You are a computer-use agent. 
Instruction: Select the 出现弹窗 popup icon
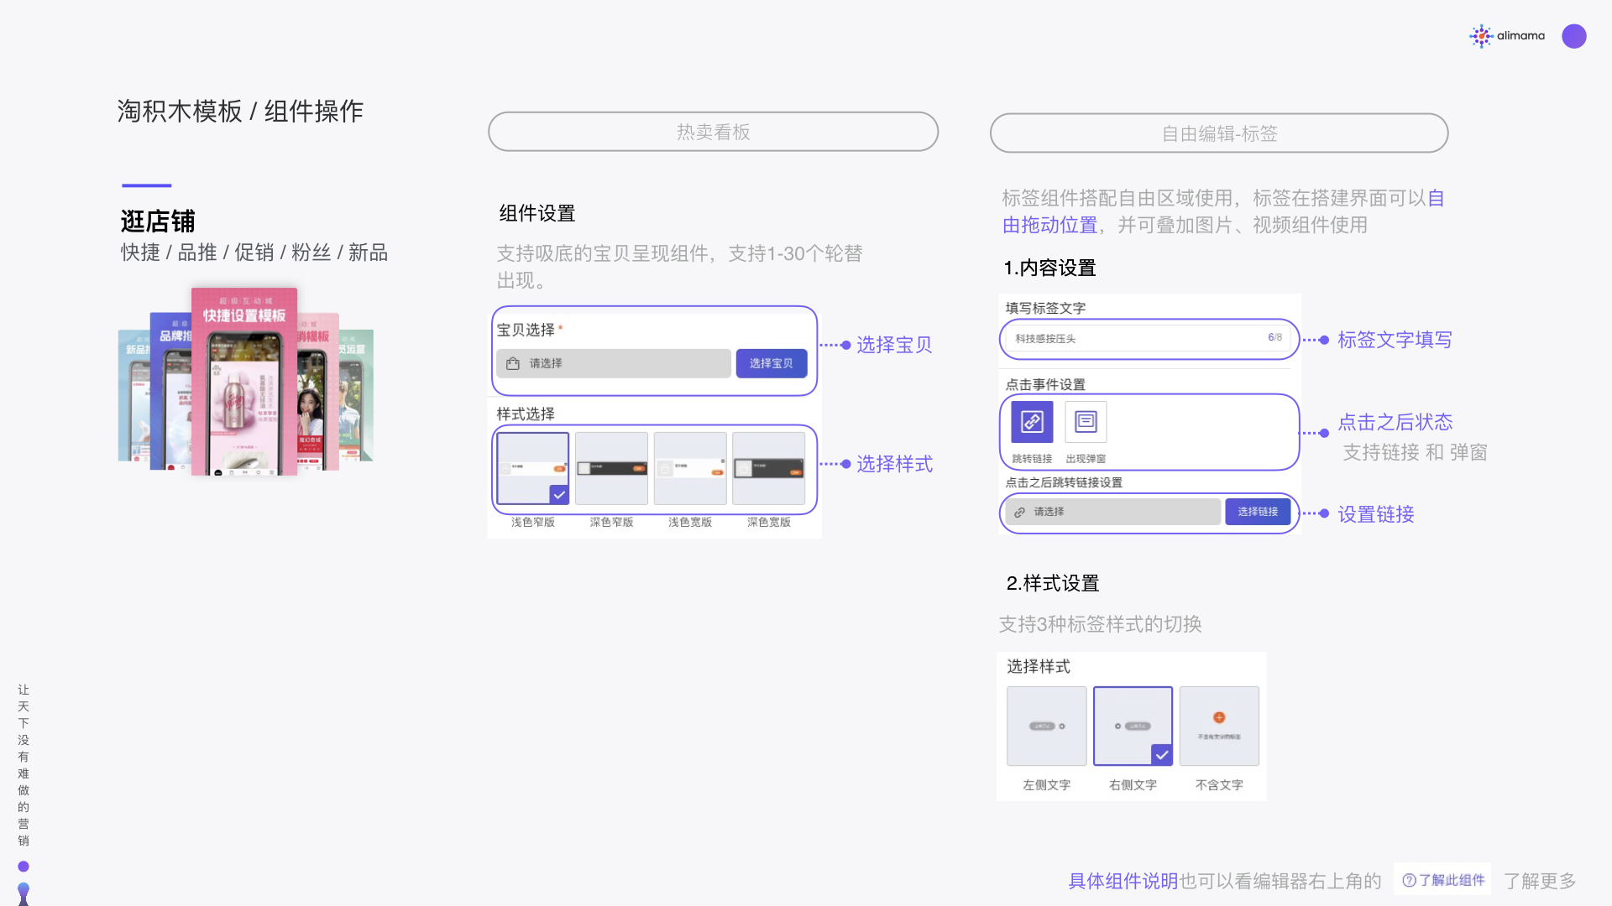click(1086, 421)
